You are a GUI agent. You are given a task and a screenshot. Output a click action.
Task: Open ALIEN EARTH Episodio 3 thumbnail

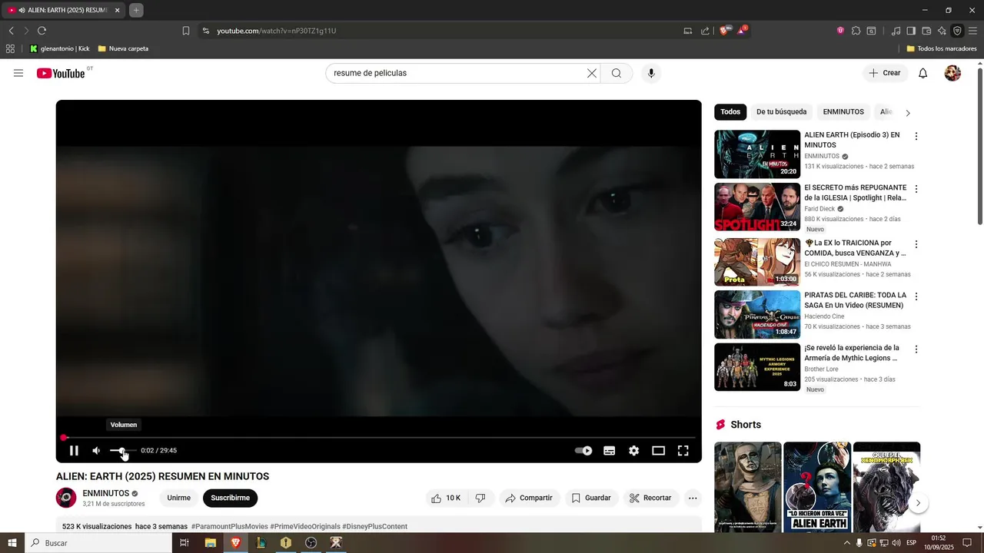pos(757,154)
